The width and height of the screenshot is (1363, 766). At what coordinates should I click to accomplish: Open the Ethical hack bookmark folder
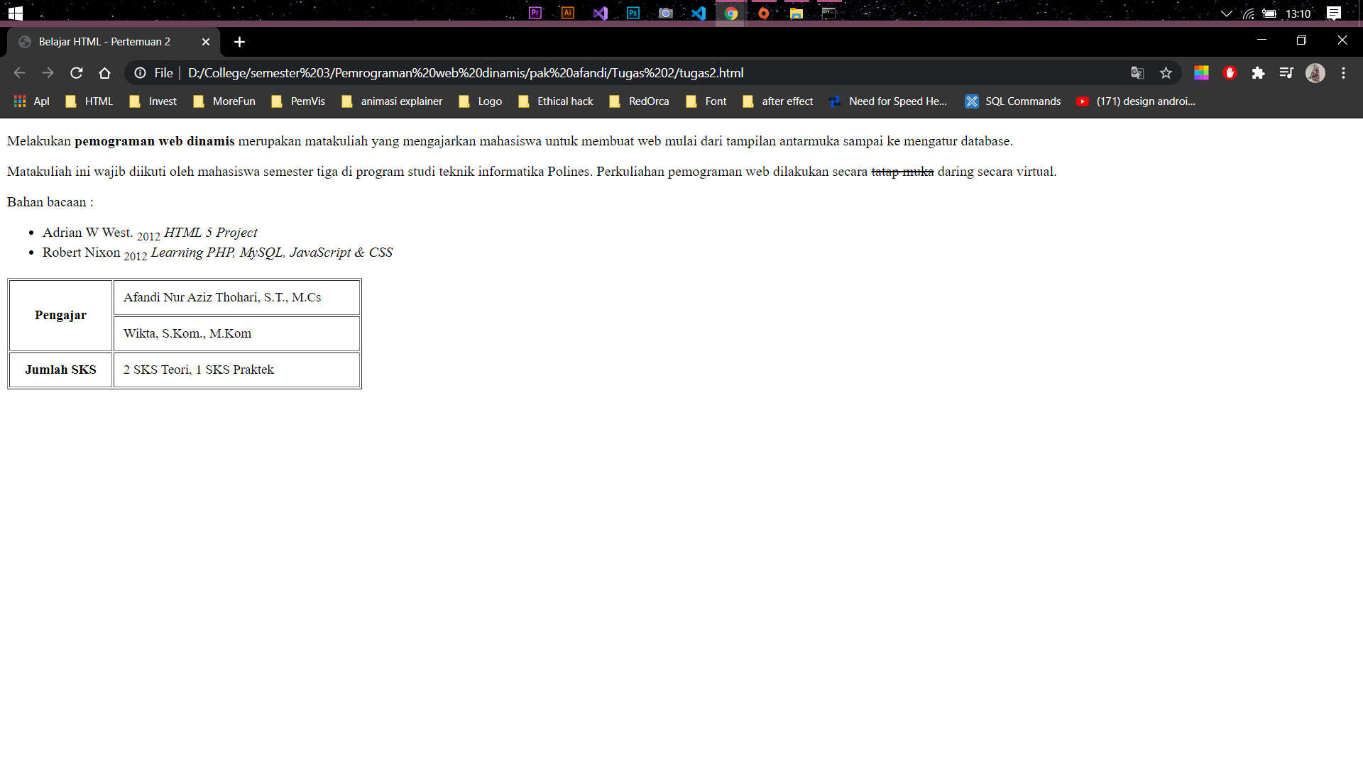[556, 101]
